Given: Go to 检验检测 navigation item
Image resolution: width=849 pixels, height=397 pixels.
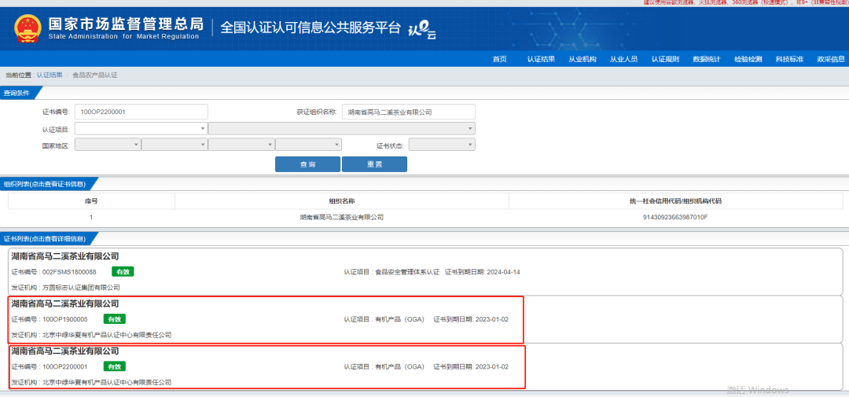Looking at the screenshot, I should (x=748, y=59).
